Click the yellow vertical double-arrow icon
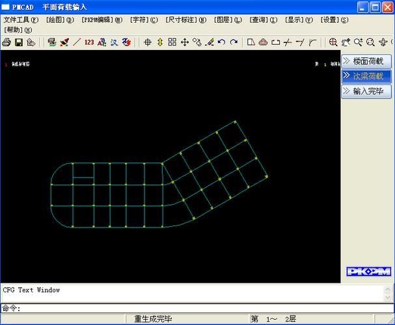 160,42
